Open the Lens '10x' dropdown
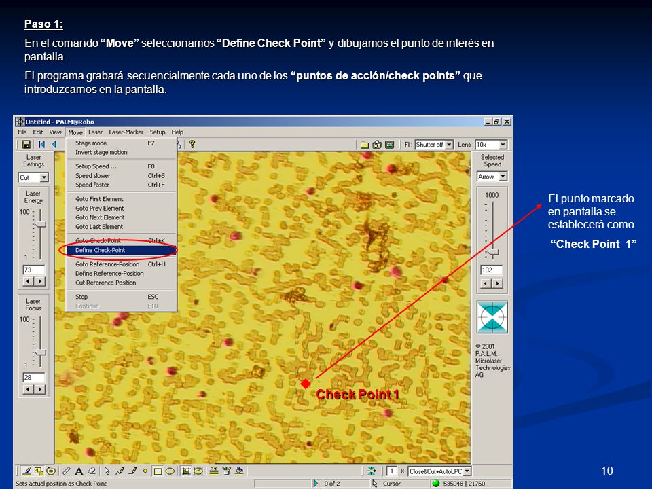Viewport: 652px width, 489px height. (x=503, y=145)
